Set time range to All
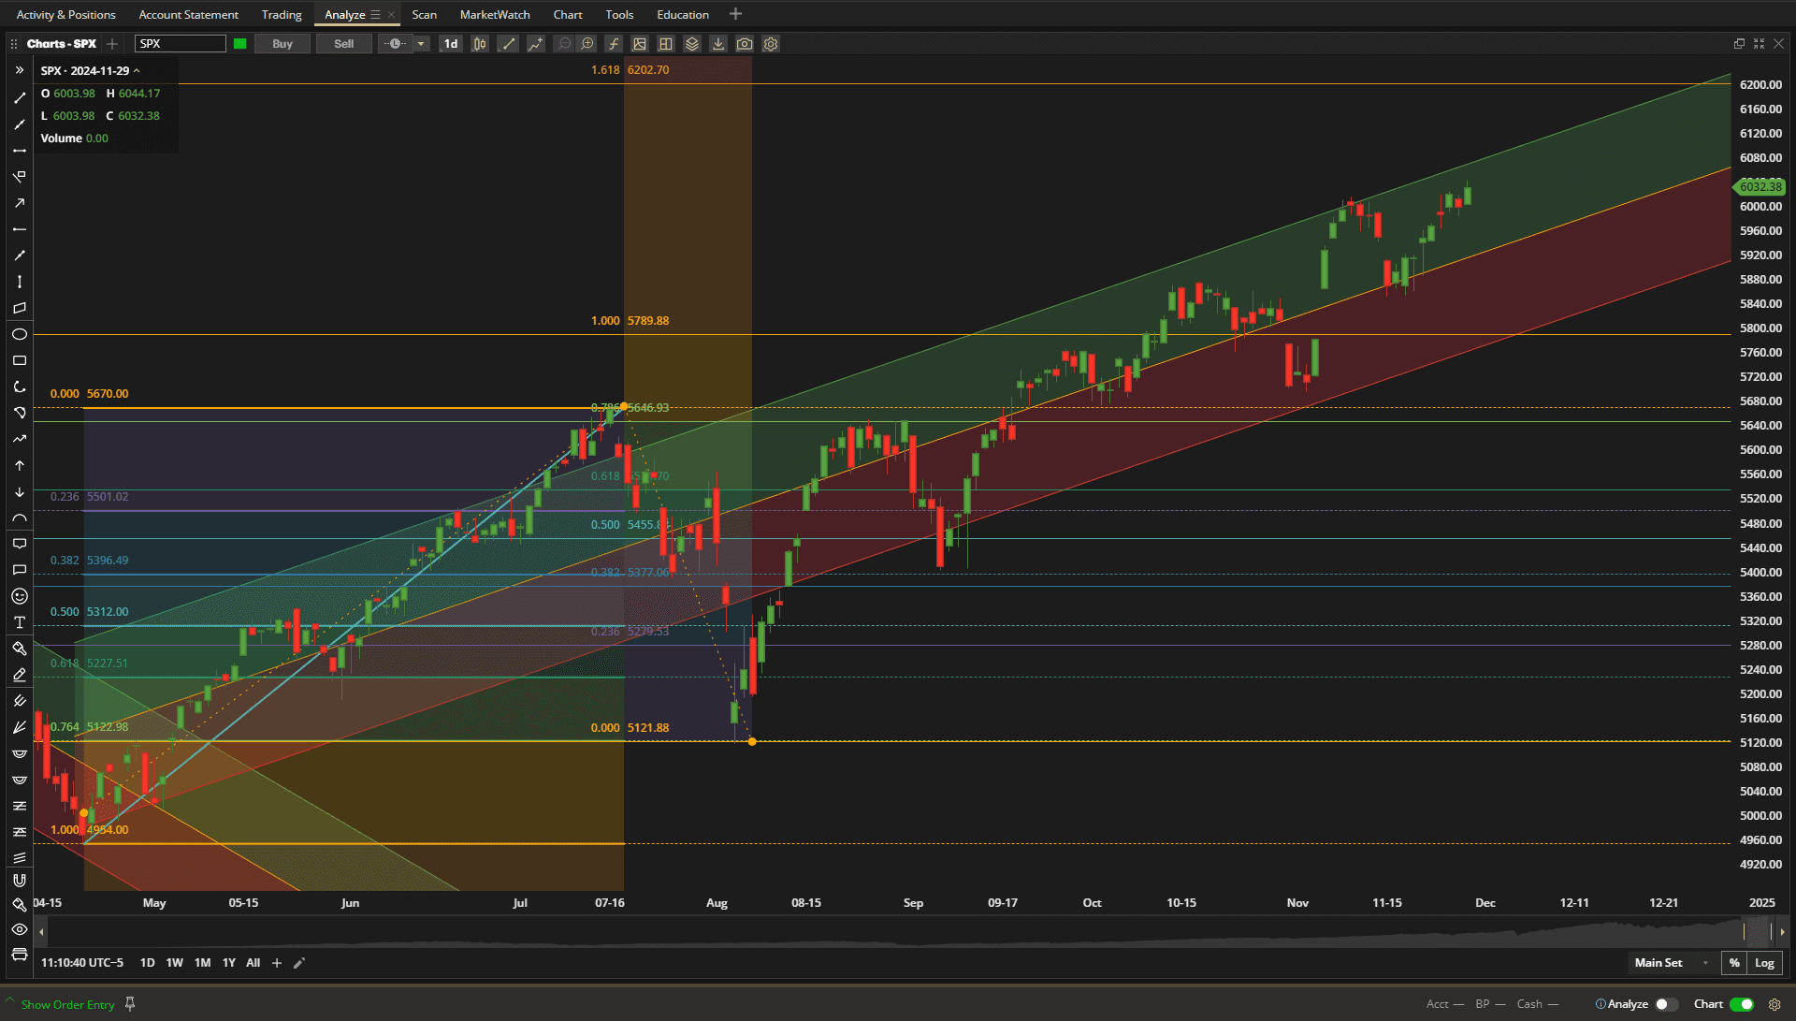 coord(253,963)
